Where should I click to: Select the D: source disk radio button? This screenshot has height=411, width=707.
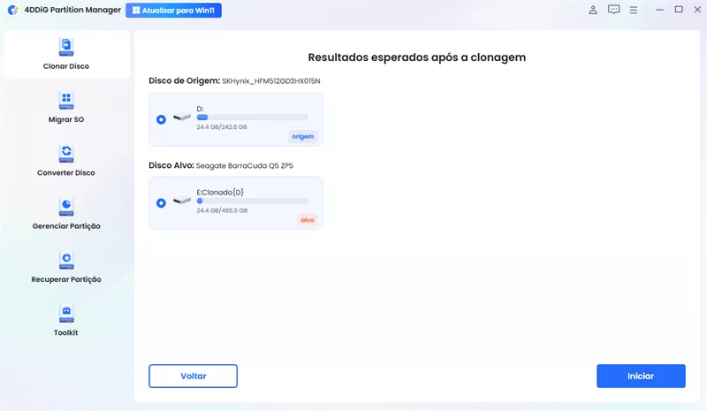point(161,119)
